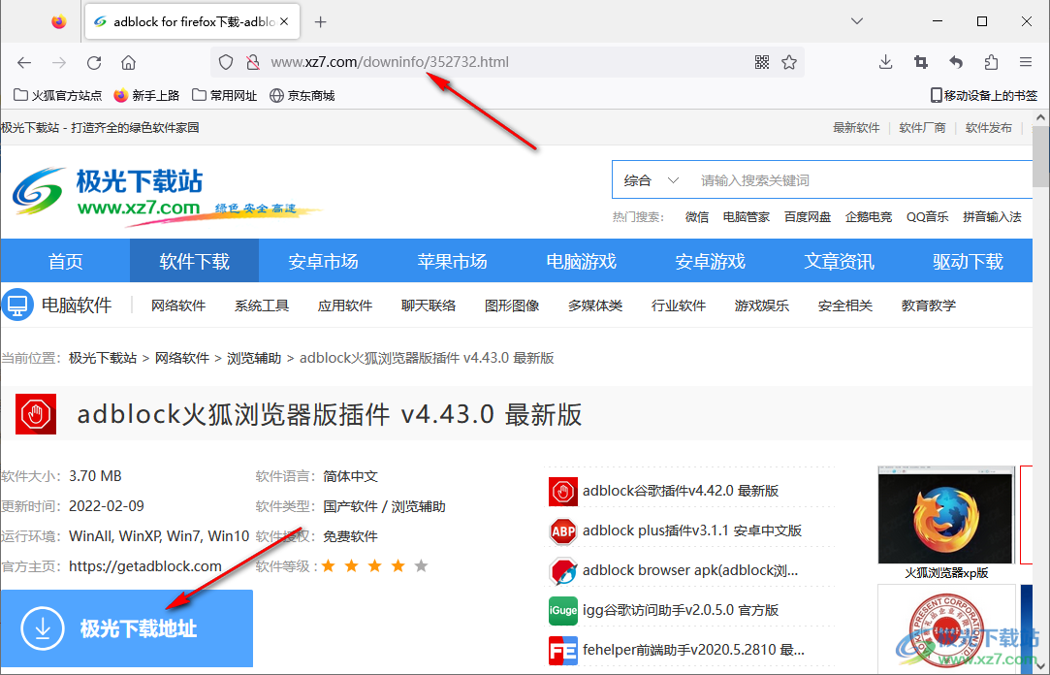Click the 极光下载地址 download button
This screenshot has height=675, width=1050.
pos(127,628)
